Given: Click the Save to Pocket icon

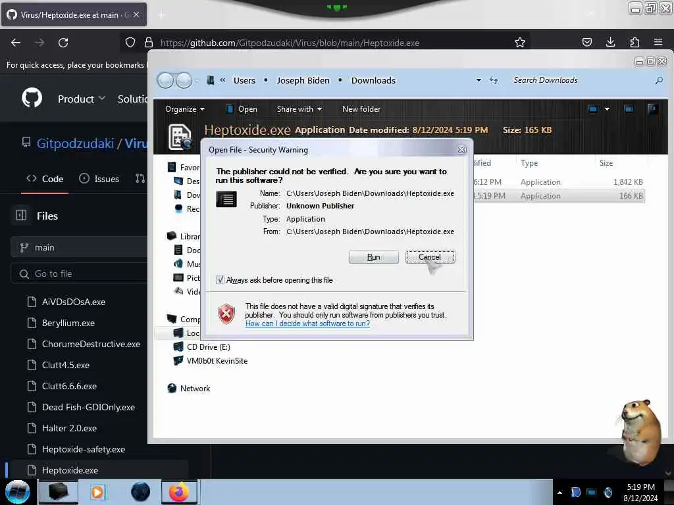Looking at the screenshot, I should (586, 42).
